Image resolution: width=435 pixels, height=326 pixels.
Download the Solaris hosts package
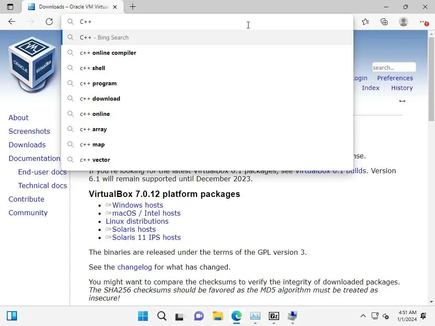pos(134,229)
